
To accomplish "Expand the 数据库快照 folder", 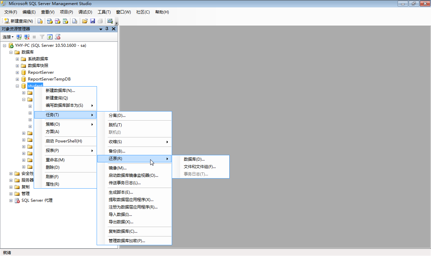I will 17,66.
